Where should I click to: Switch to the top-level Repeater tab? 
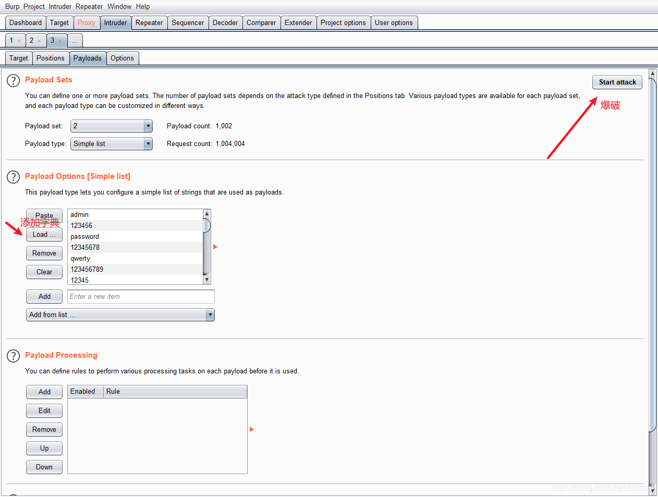(x=149, y=22)
